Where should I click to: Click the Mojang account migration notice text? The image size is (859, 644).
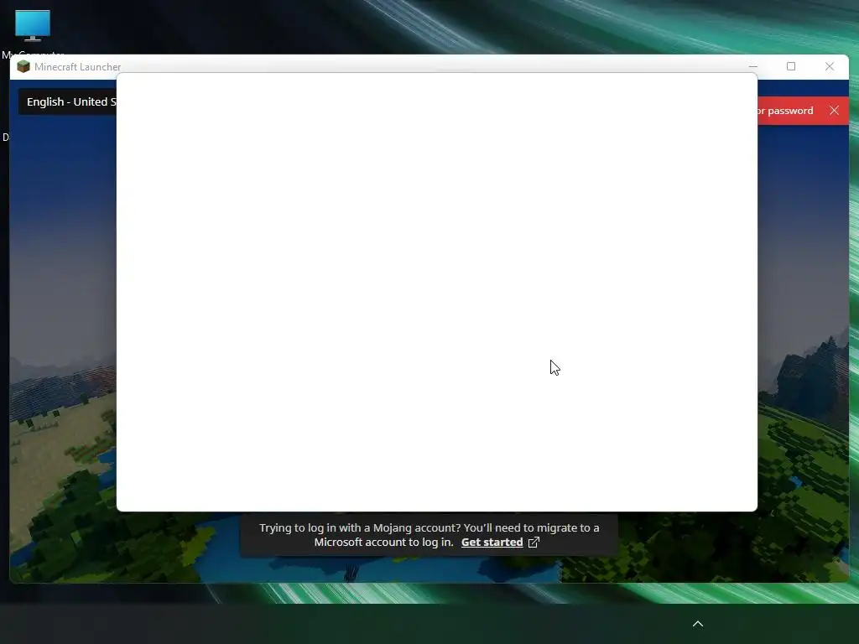(x=429, y=535)
